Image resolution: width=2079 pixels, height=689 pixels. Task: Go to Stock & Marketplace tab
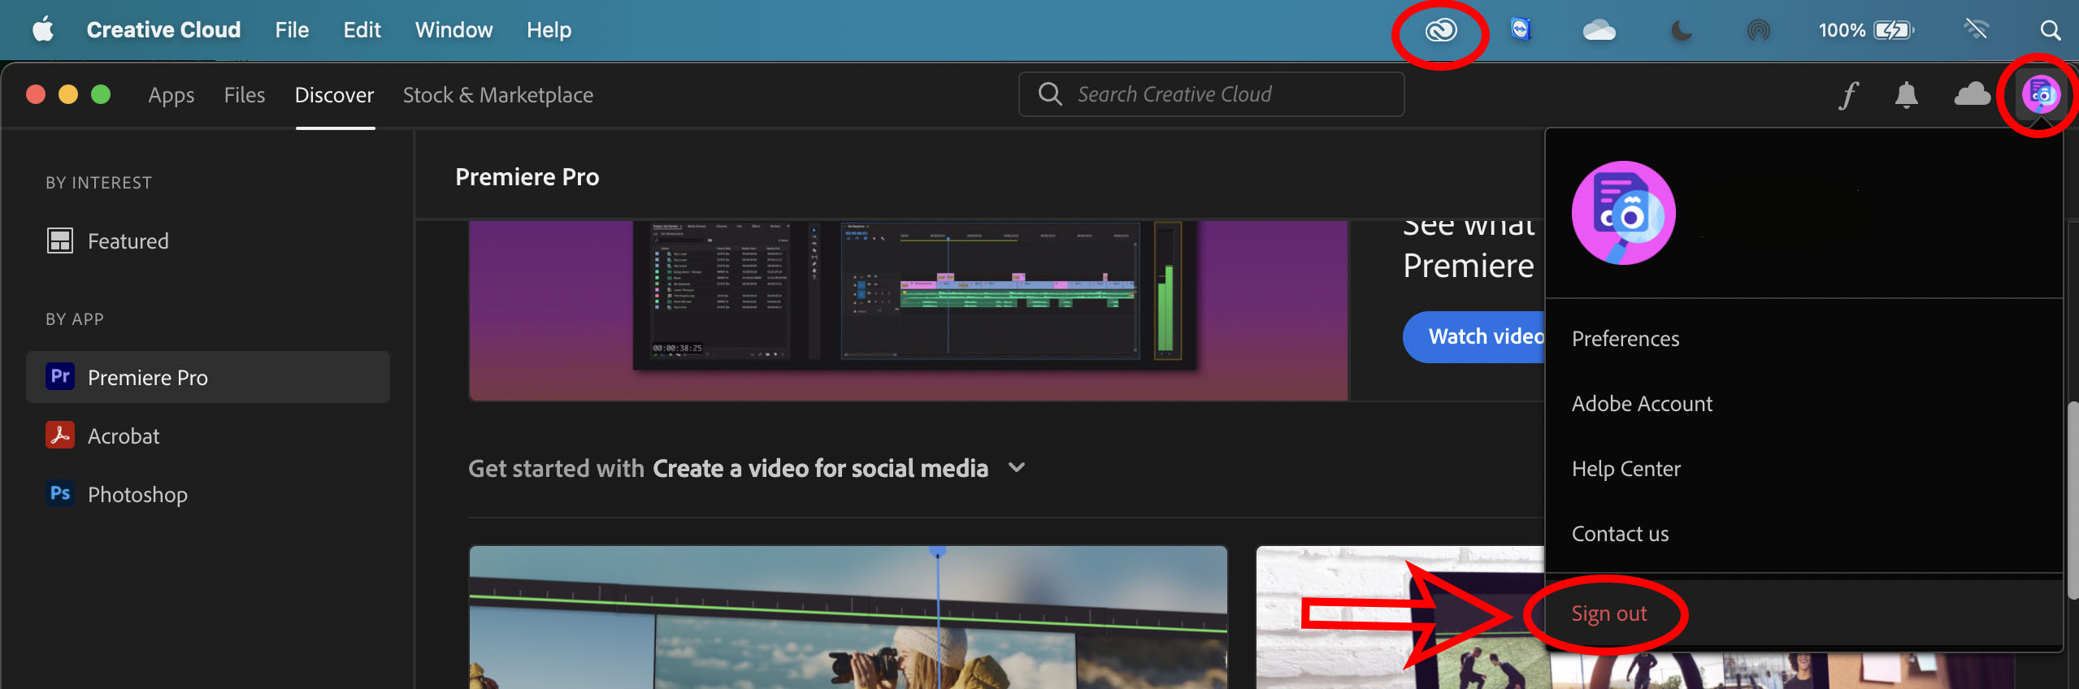tap(497, 95)
